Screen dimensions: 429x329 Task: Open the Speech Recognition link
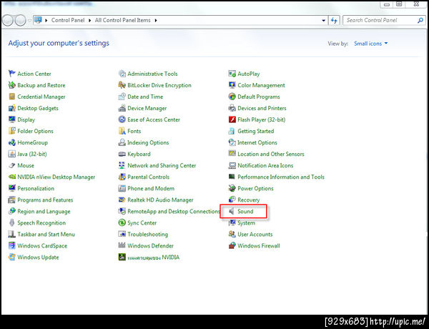click(x=41, y=223)
